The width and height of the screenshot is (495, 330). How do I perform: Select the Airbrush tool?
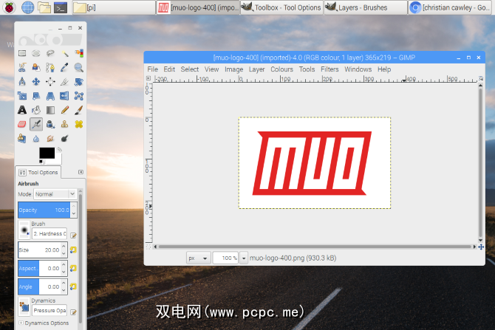point(36,124)
